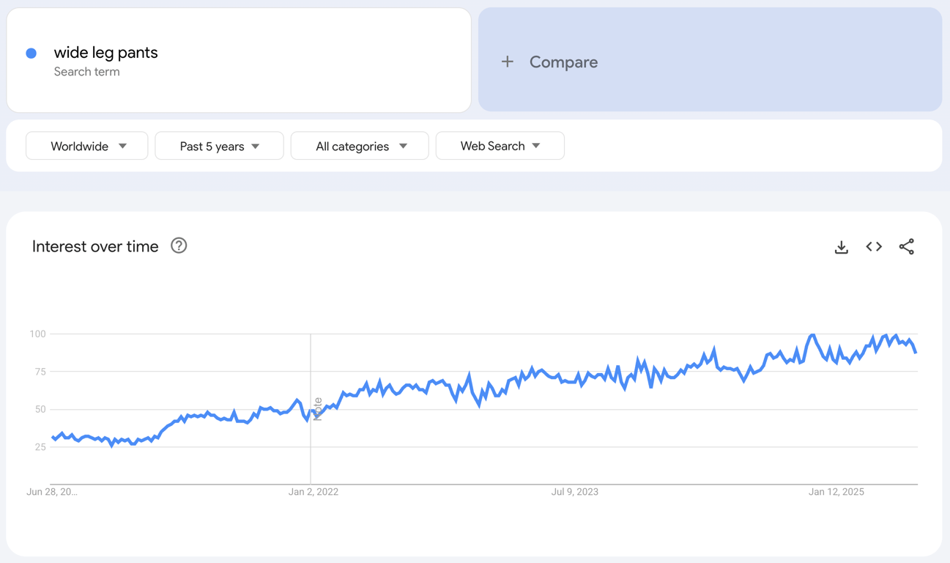The width and height of the screenshot is (950, 563).
Task: Download the Interest over time data
Action: [841, 247]
